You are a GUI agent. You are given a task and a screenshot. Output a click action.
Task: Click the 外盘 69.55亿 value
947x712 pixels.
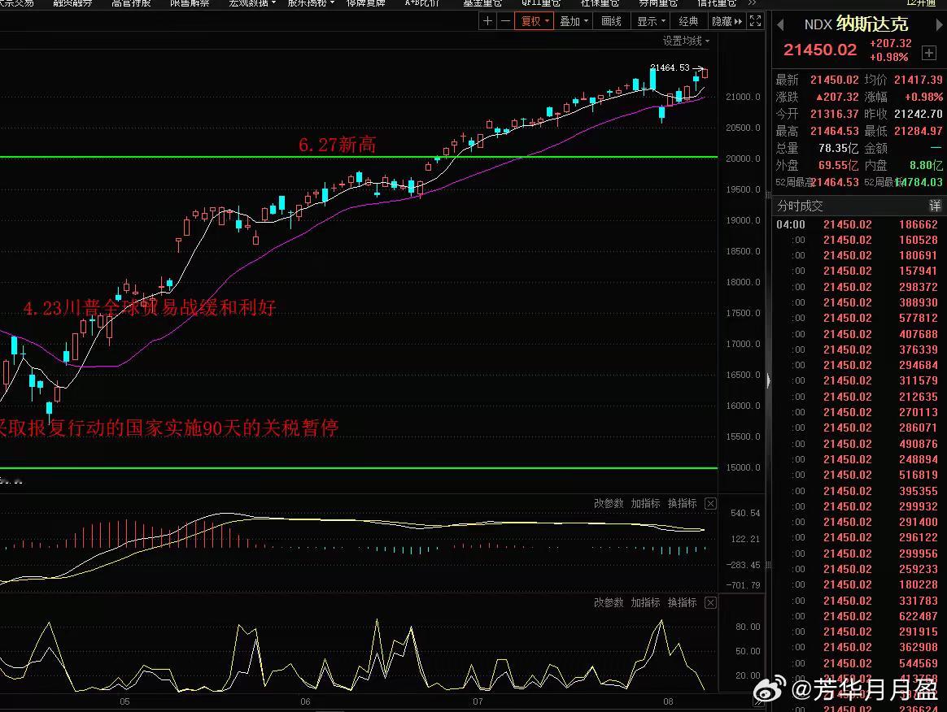(x=838, y=165)
